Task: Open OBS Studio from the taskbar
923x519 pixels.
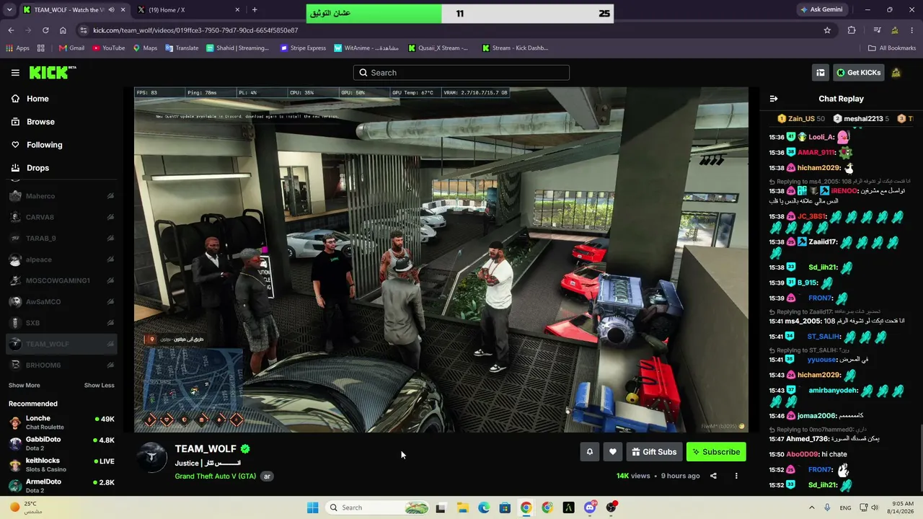Action: [611, 507]
